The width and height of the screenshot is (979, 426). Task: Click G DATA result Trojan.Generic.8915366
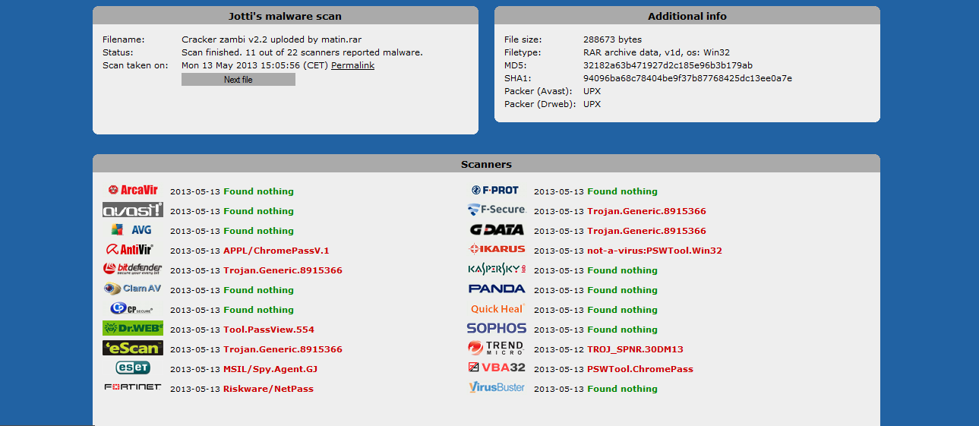point(646,231)
